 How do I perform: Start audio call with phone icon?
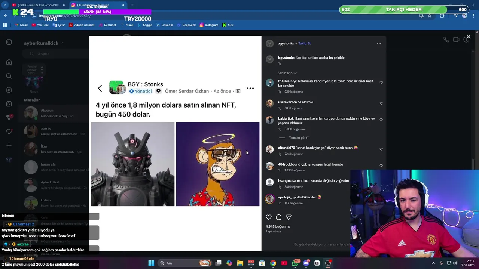tap(446, 40)
